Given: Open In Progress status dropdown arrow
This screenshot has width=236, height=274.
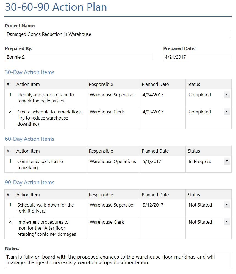Looking at the screenshot, I should tap(227, 161).
